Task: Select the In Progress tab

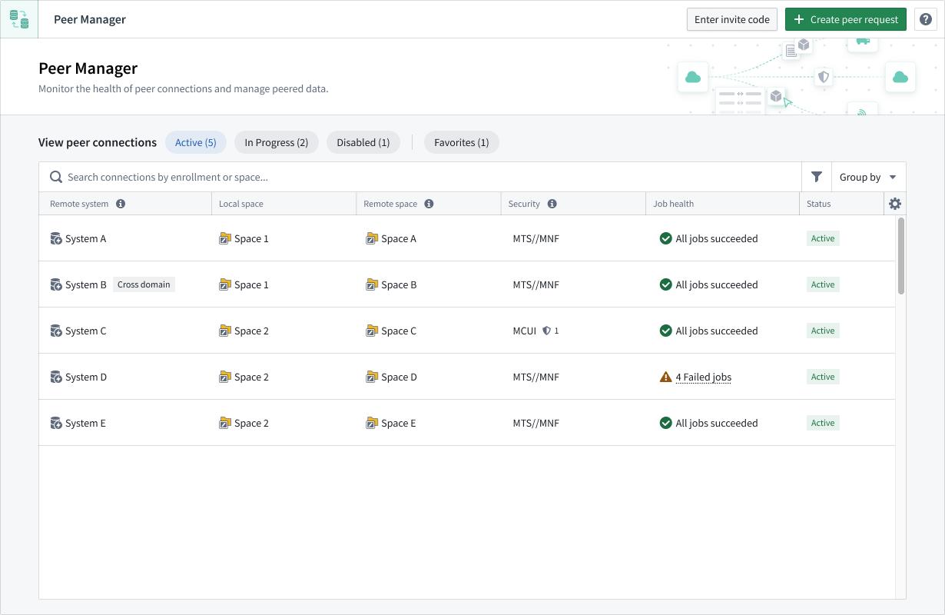Action: [x=276, y=142]
